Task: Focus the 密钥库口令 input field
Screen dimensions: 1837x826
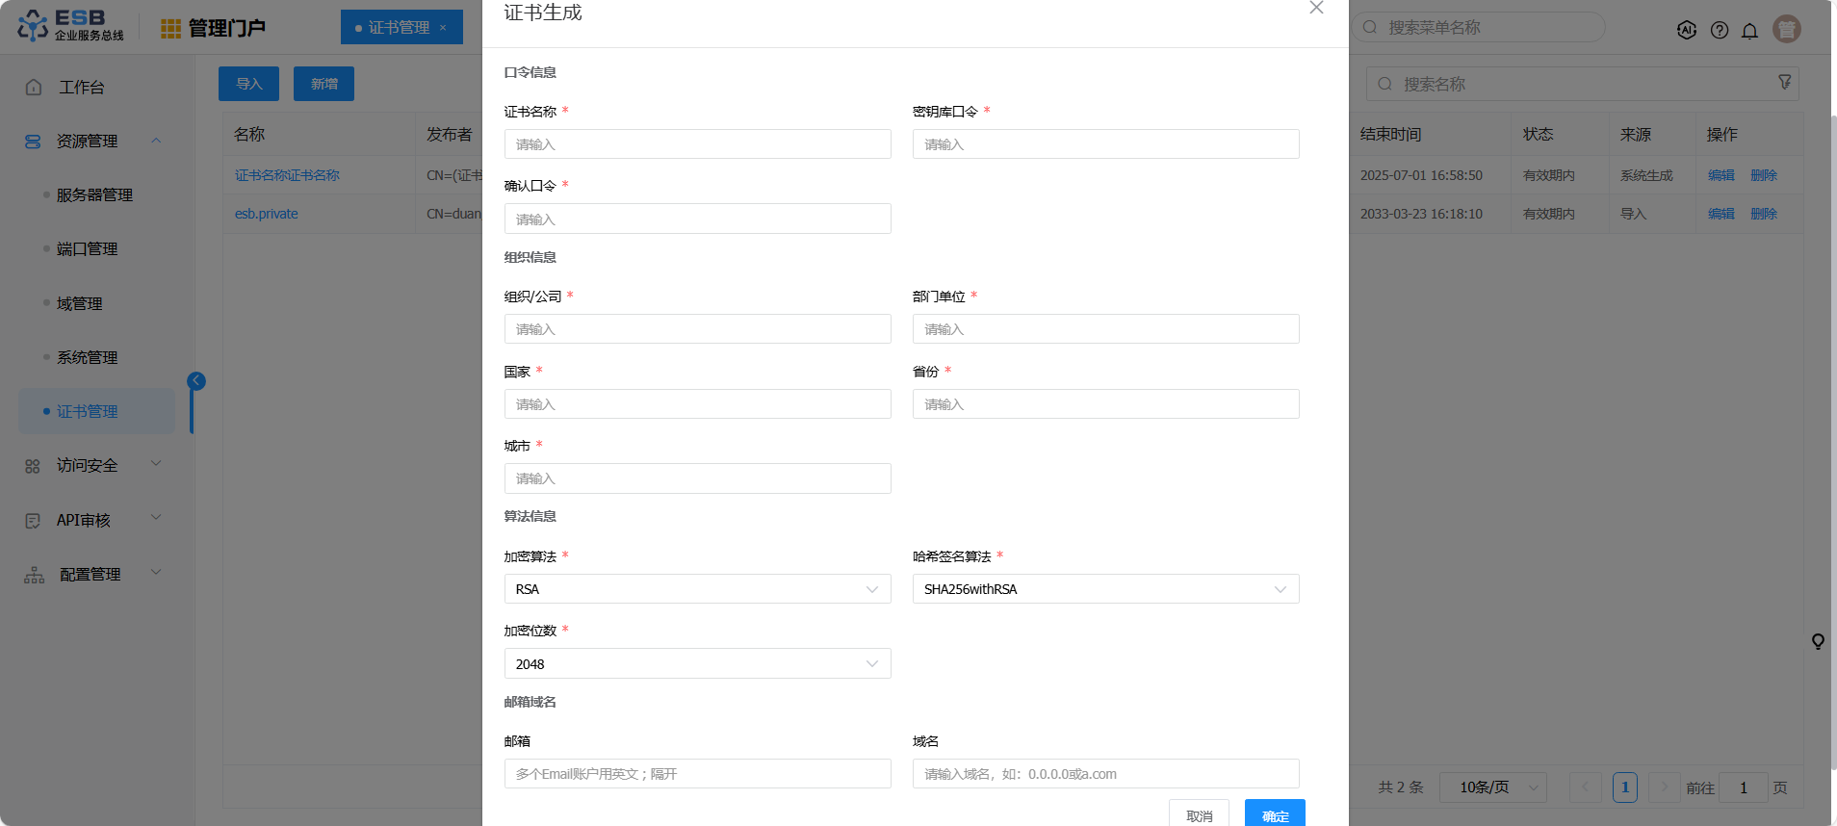Action: tap(1105, 144)
